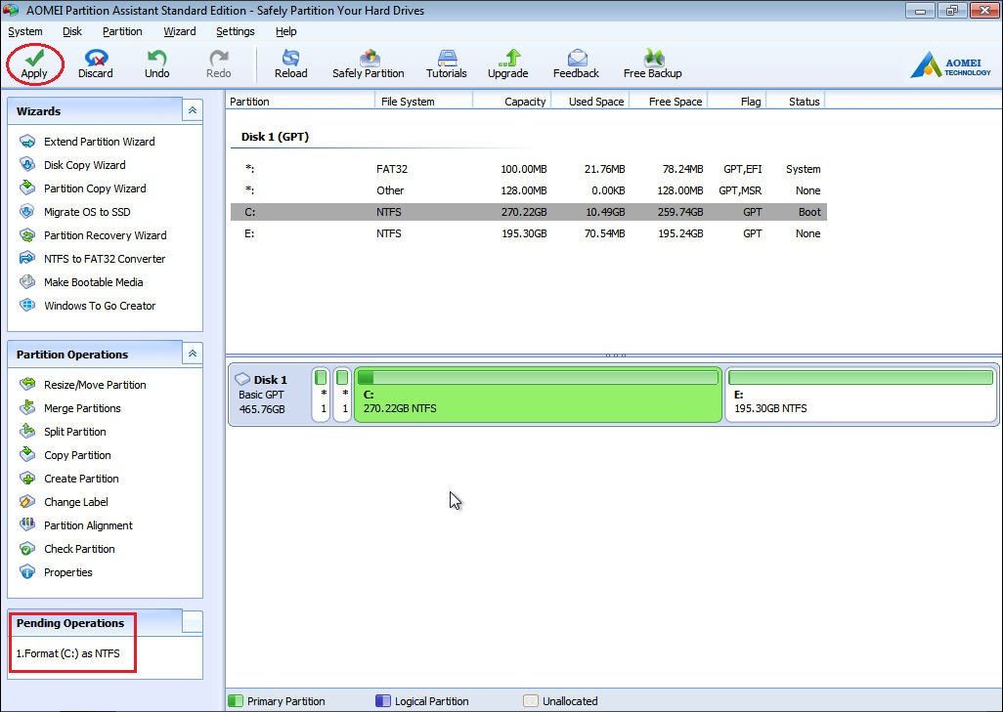
Task: Sort the list by the Capacity column header
Action: [x=512, y=102]
